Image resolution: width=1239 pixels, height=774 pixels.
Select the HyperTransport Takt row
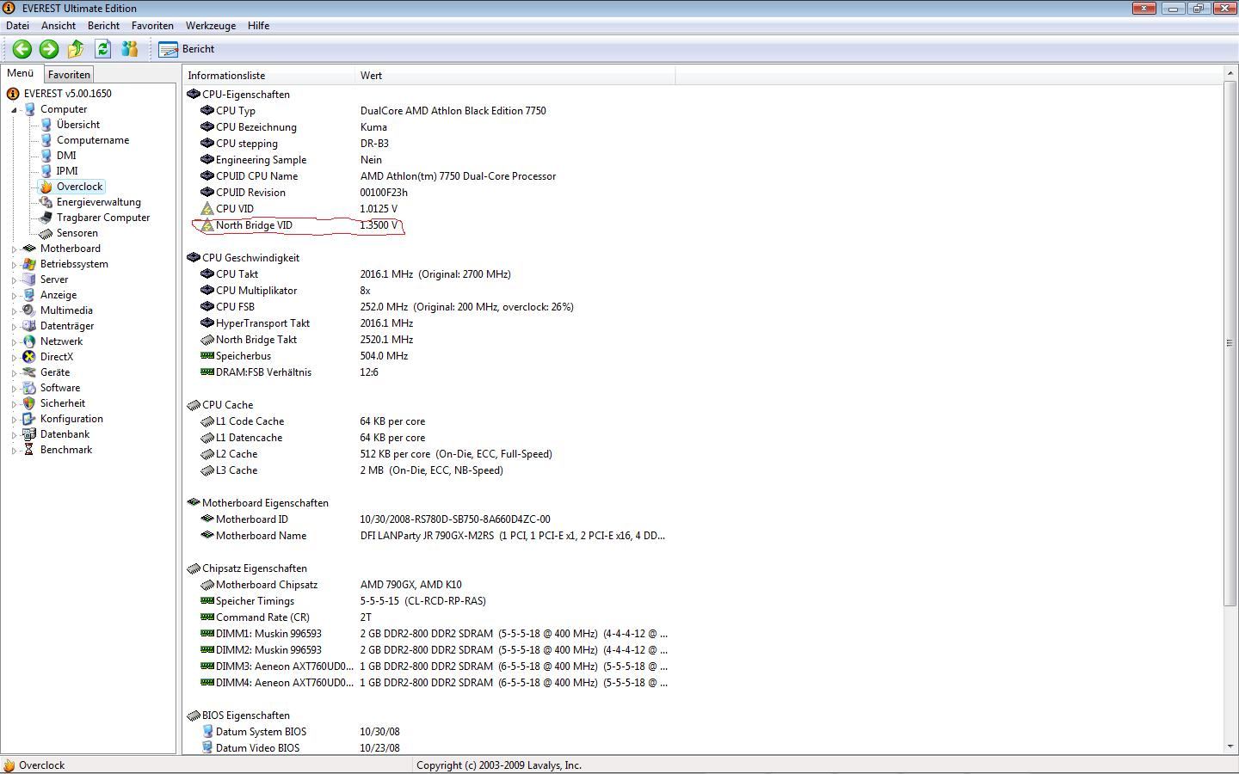point(430,323)
